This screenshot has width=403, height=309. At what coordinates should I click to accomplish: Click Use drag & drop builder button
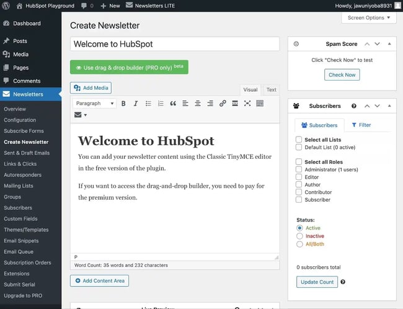point(129,68)
